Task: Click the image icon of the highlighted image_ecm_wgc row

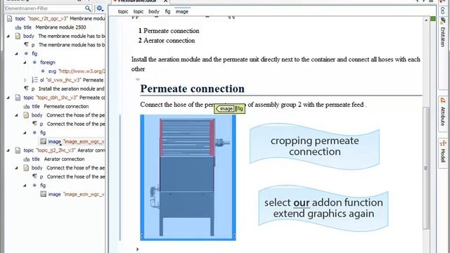Action: pos(43,141)
